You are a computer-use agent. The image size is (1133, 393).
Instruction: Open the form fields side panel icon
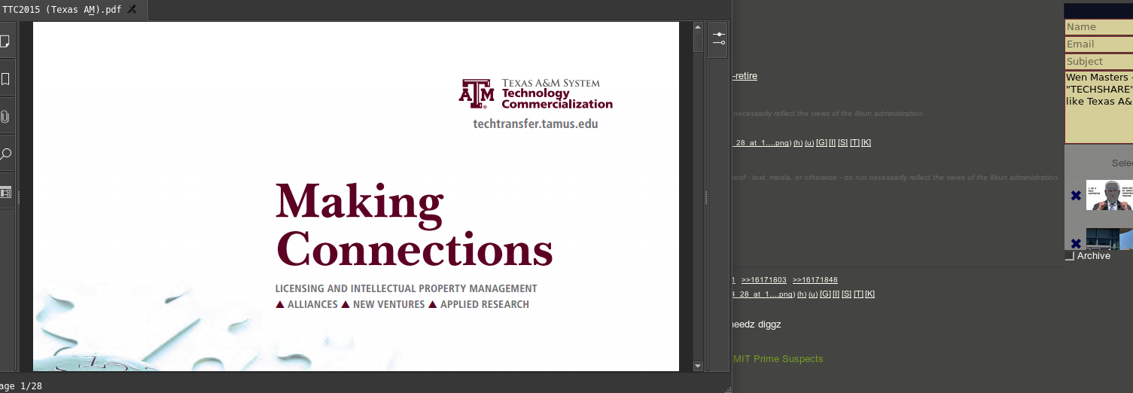5,193
